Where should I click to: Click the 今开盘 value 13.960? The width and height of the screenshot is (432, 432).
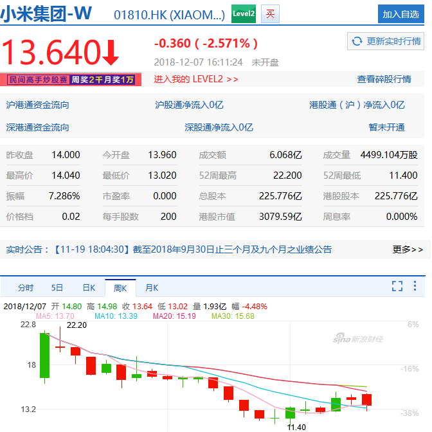(162, 155)
